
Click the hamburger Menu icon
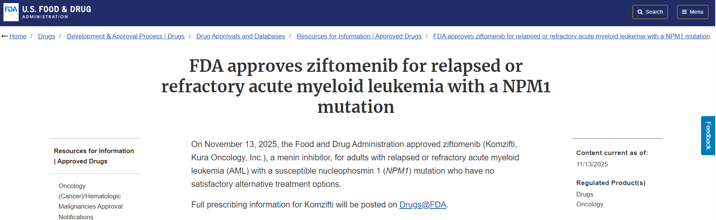tap(684, 12)
